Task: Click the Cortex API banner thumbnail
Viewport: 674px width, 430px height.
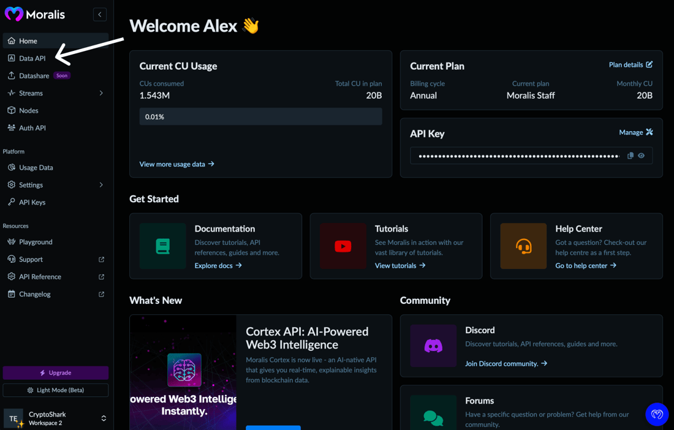Action: tap(183, 372)
